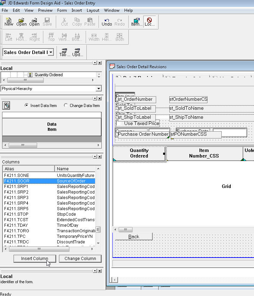The height and width of the screenshot is (296, 254).
Task: Open the Layout menu
Action: coord(93,10)
